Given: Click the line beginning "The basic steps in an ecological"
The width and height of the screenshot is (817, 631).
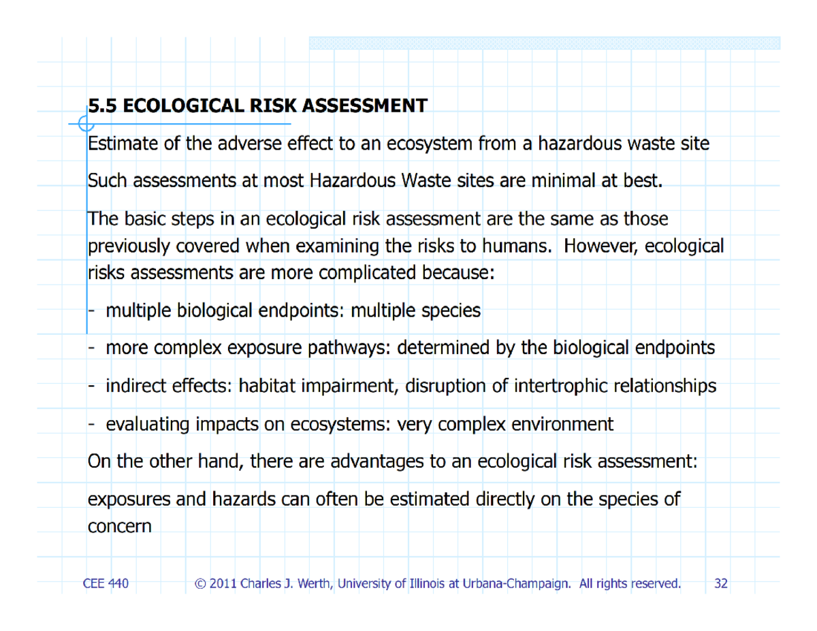Looking at the screenshot, I should point(378,219).
